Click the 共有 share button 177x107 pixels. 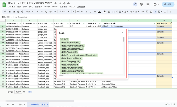168,4
